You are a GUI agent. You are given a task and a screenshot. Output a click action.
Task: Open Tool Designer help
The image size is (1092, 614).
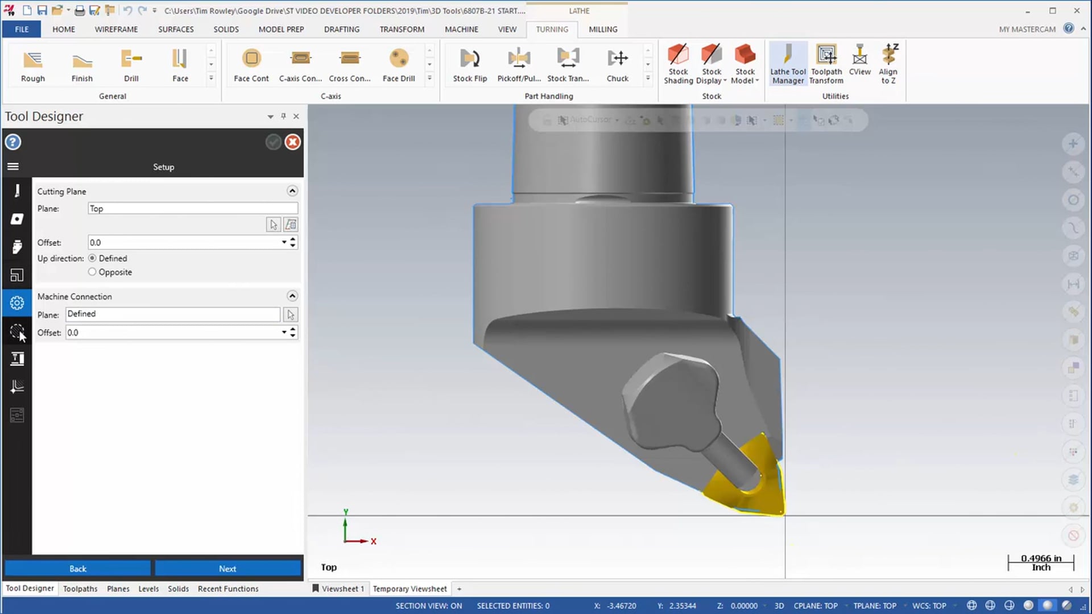tap(13, 142)
